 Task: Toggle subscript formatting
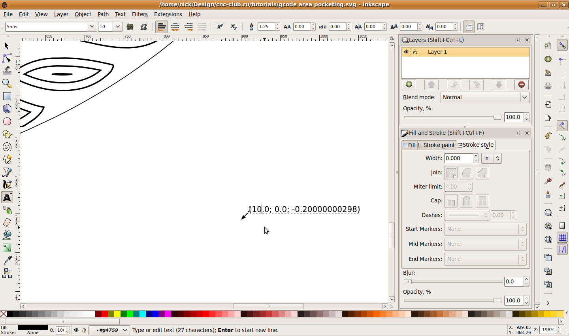click(x=234, y=27)
